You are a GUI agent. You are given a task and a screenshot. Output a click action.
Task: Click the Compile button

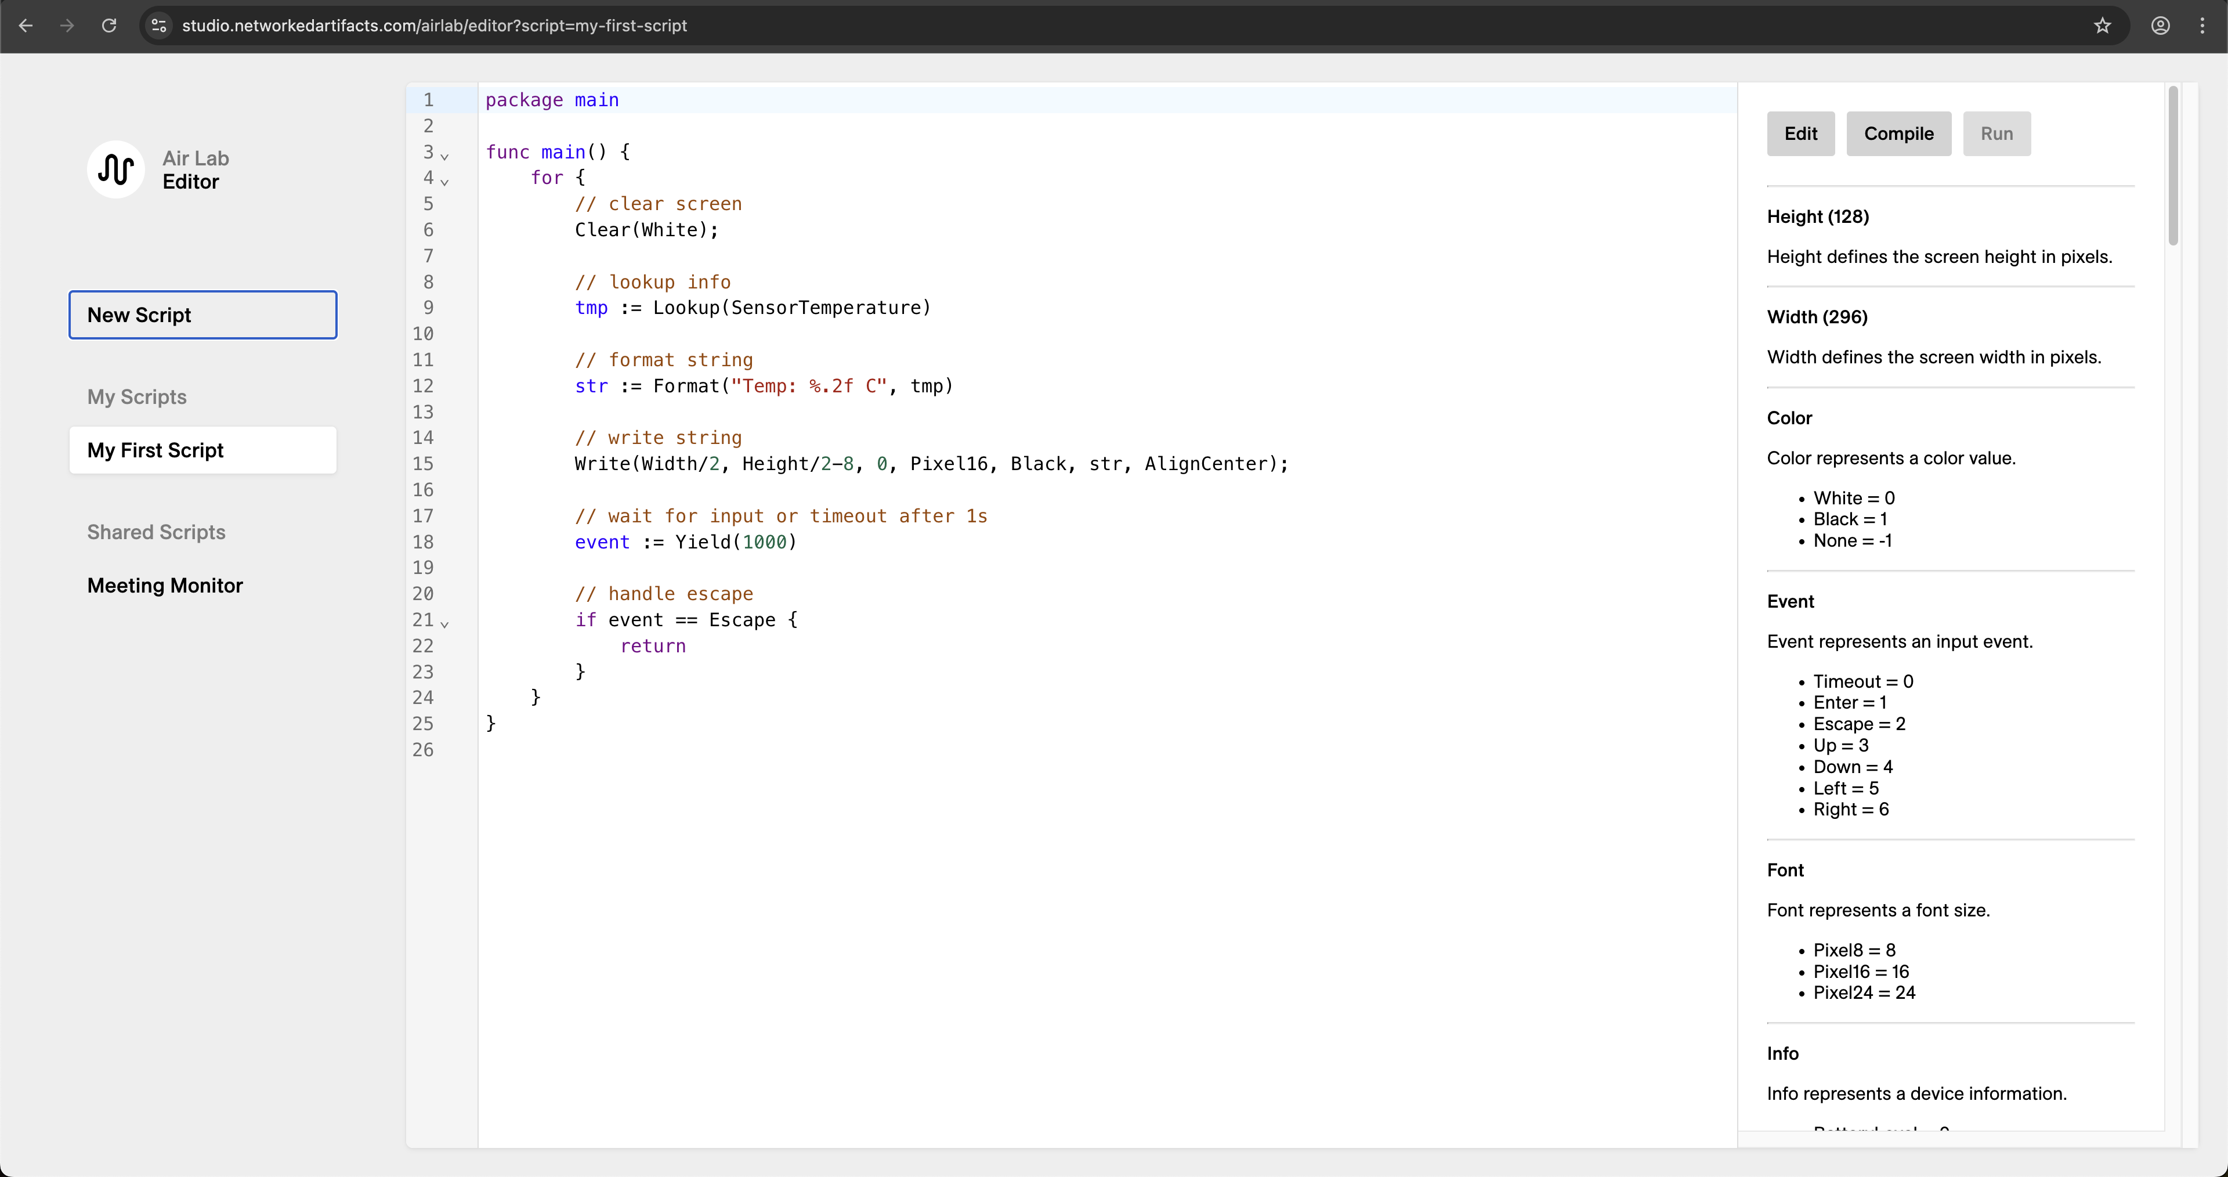pos(1898,134)
